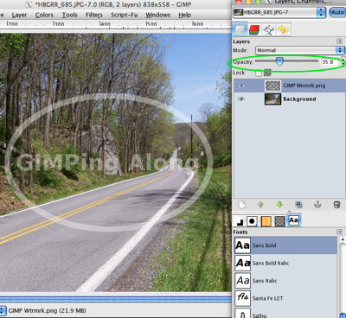
Task: Open the Colors menu
Action: pos(44,15)
